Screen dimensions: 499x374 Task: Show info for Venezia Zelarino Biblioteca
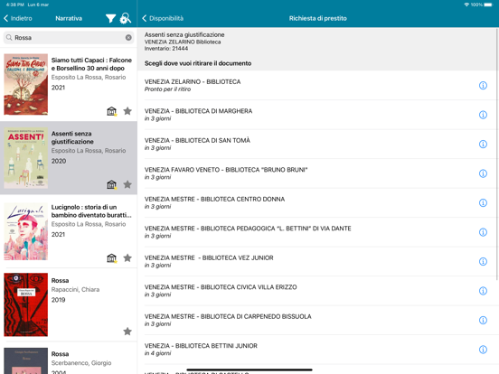point(483,85)
